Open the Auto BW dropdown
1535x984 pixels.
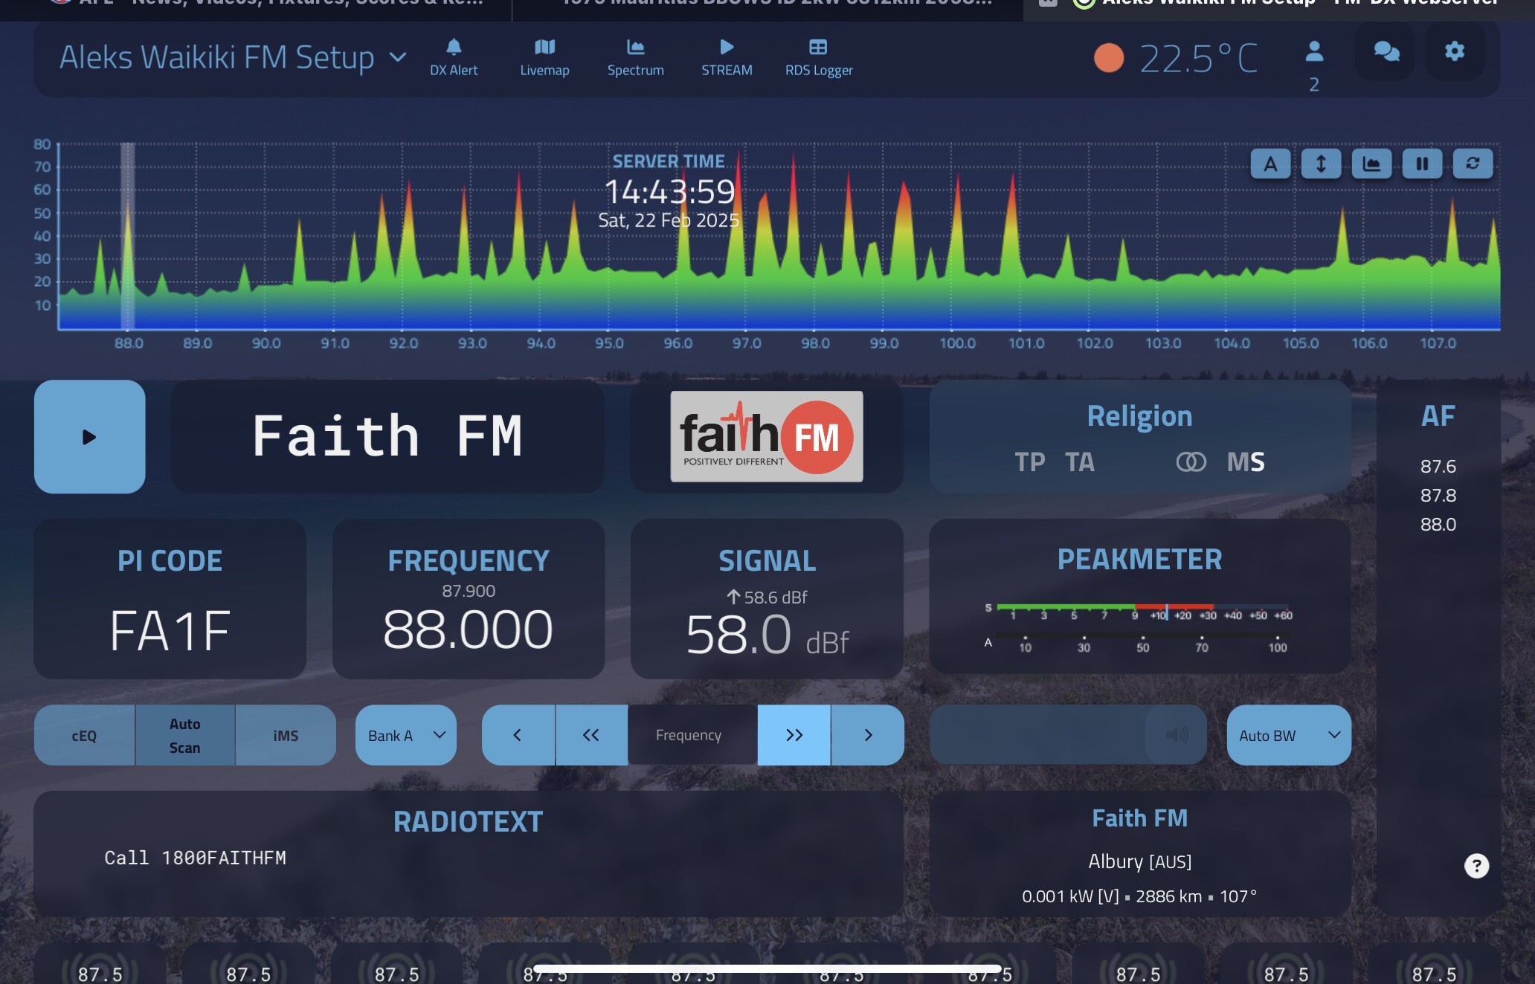(1288, 735)
